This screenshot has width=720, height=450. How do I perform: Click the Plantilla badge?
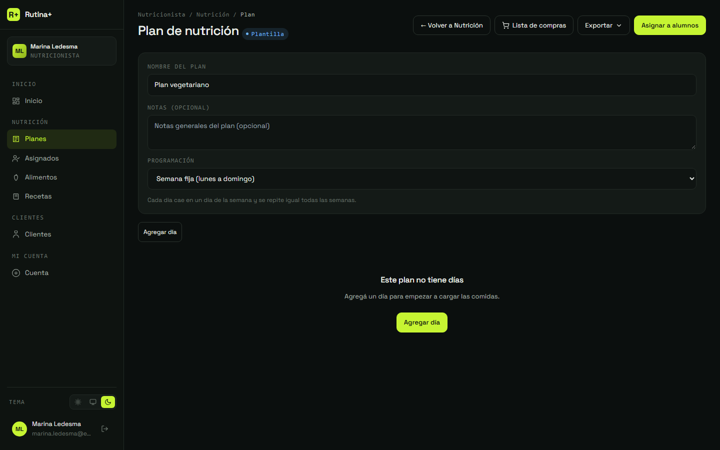tap(265, 34)
